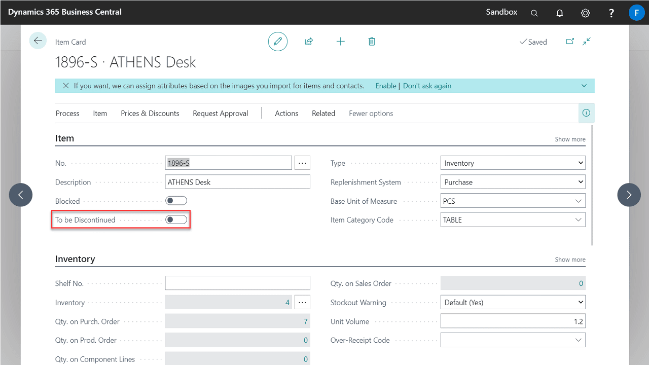Viewport: 649px width, 365px height.
Task: Expand the Over-Receipt Code lookup
Action: [579, 340]
